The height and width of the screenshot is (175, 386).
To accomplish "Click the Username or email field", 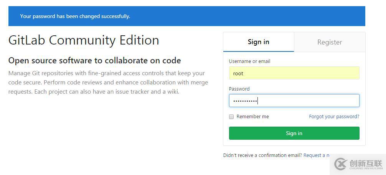I will point(294,73).
